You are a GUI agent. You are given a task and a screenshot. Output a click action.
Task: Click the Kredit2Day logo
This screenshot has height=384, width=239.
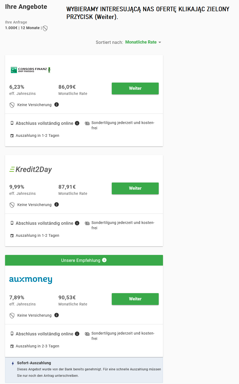point(31,169)
